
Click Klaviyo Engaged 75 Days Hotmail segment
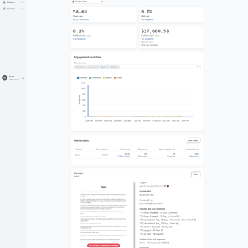coord(159,216)
